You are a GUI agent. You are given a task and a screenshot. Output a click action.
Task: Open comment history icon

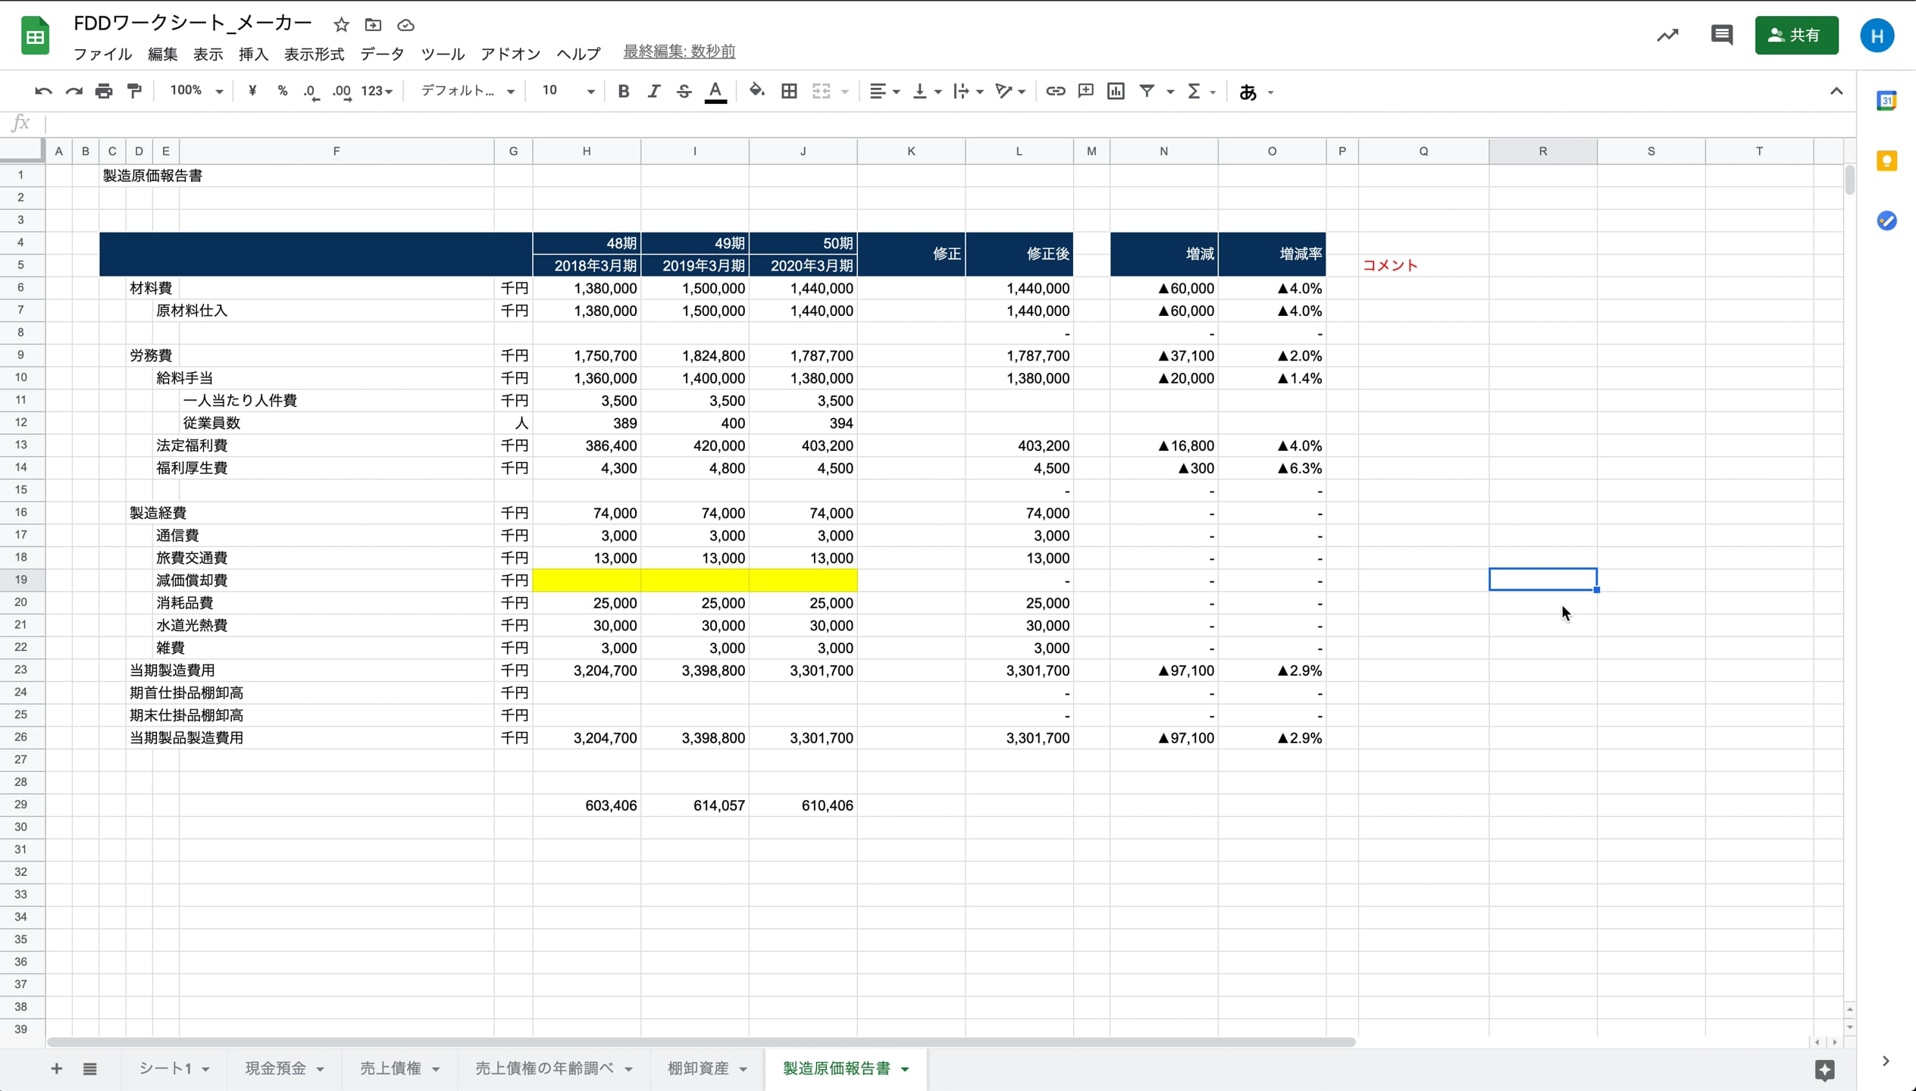[1721, 35]
